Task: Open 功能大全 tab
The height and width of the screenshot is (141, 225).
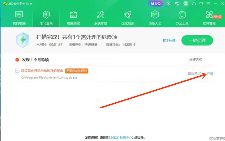Action: tap(155, 18)
